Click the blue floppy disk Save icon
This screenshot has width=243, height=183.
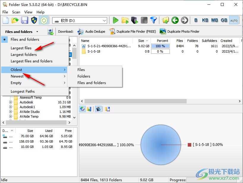[x=25, y=20]
